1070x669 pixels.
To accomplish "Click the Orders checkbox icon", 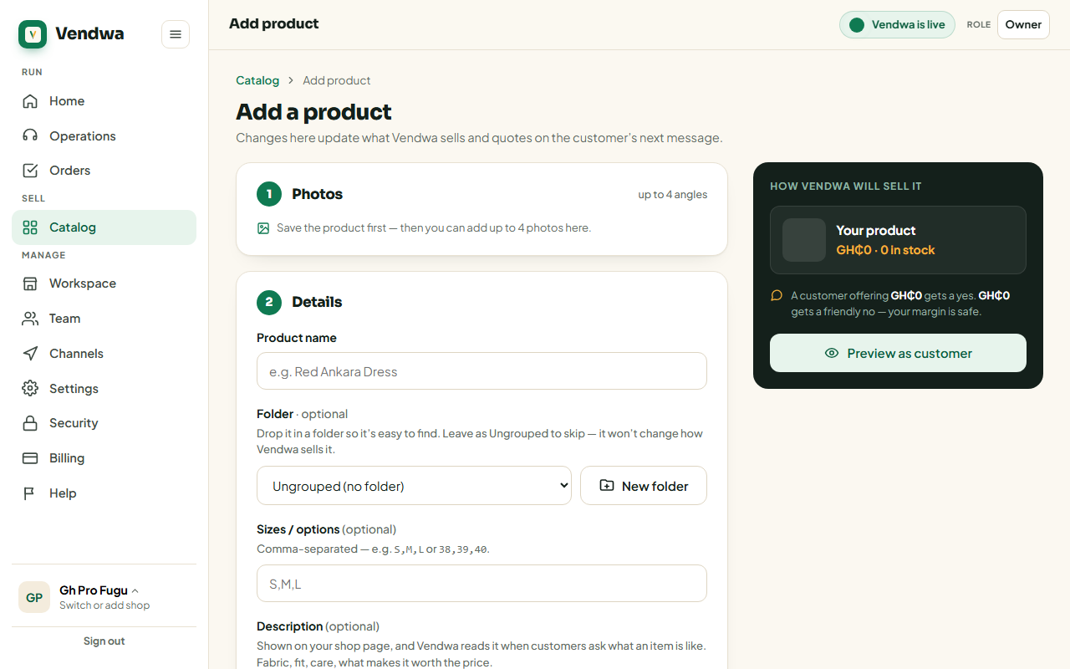I will click(30, 171).
